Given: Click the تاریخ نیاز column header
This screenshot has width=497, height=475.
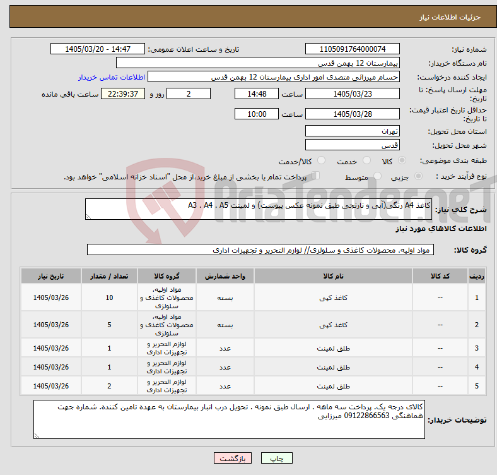Looking at the screenshot, I should point(50,276).
